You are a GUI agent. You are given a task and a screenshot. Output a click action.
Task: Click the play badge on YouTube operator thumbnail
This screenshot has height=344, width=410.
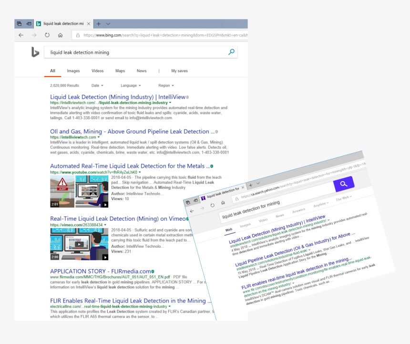tap(105, 205)
